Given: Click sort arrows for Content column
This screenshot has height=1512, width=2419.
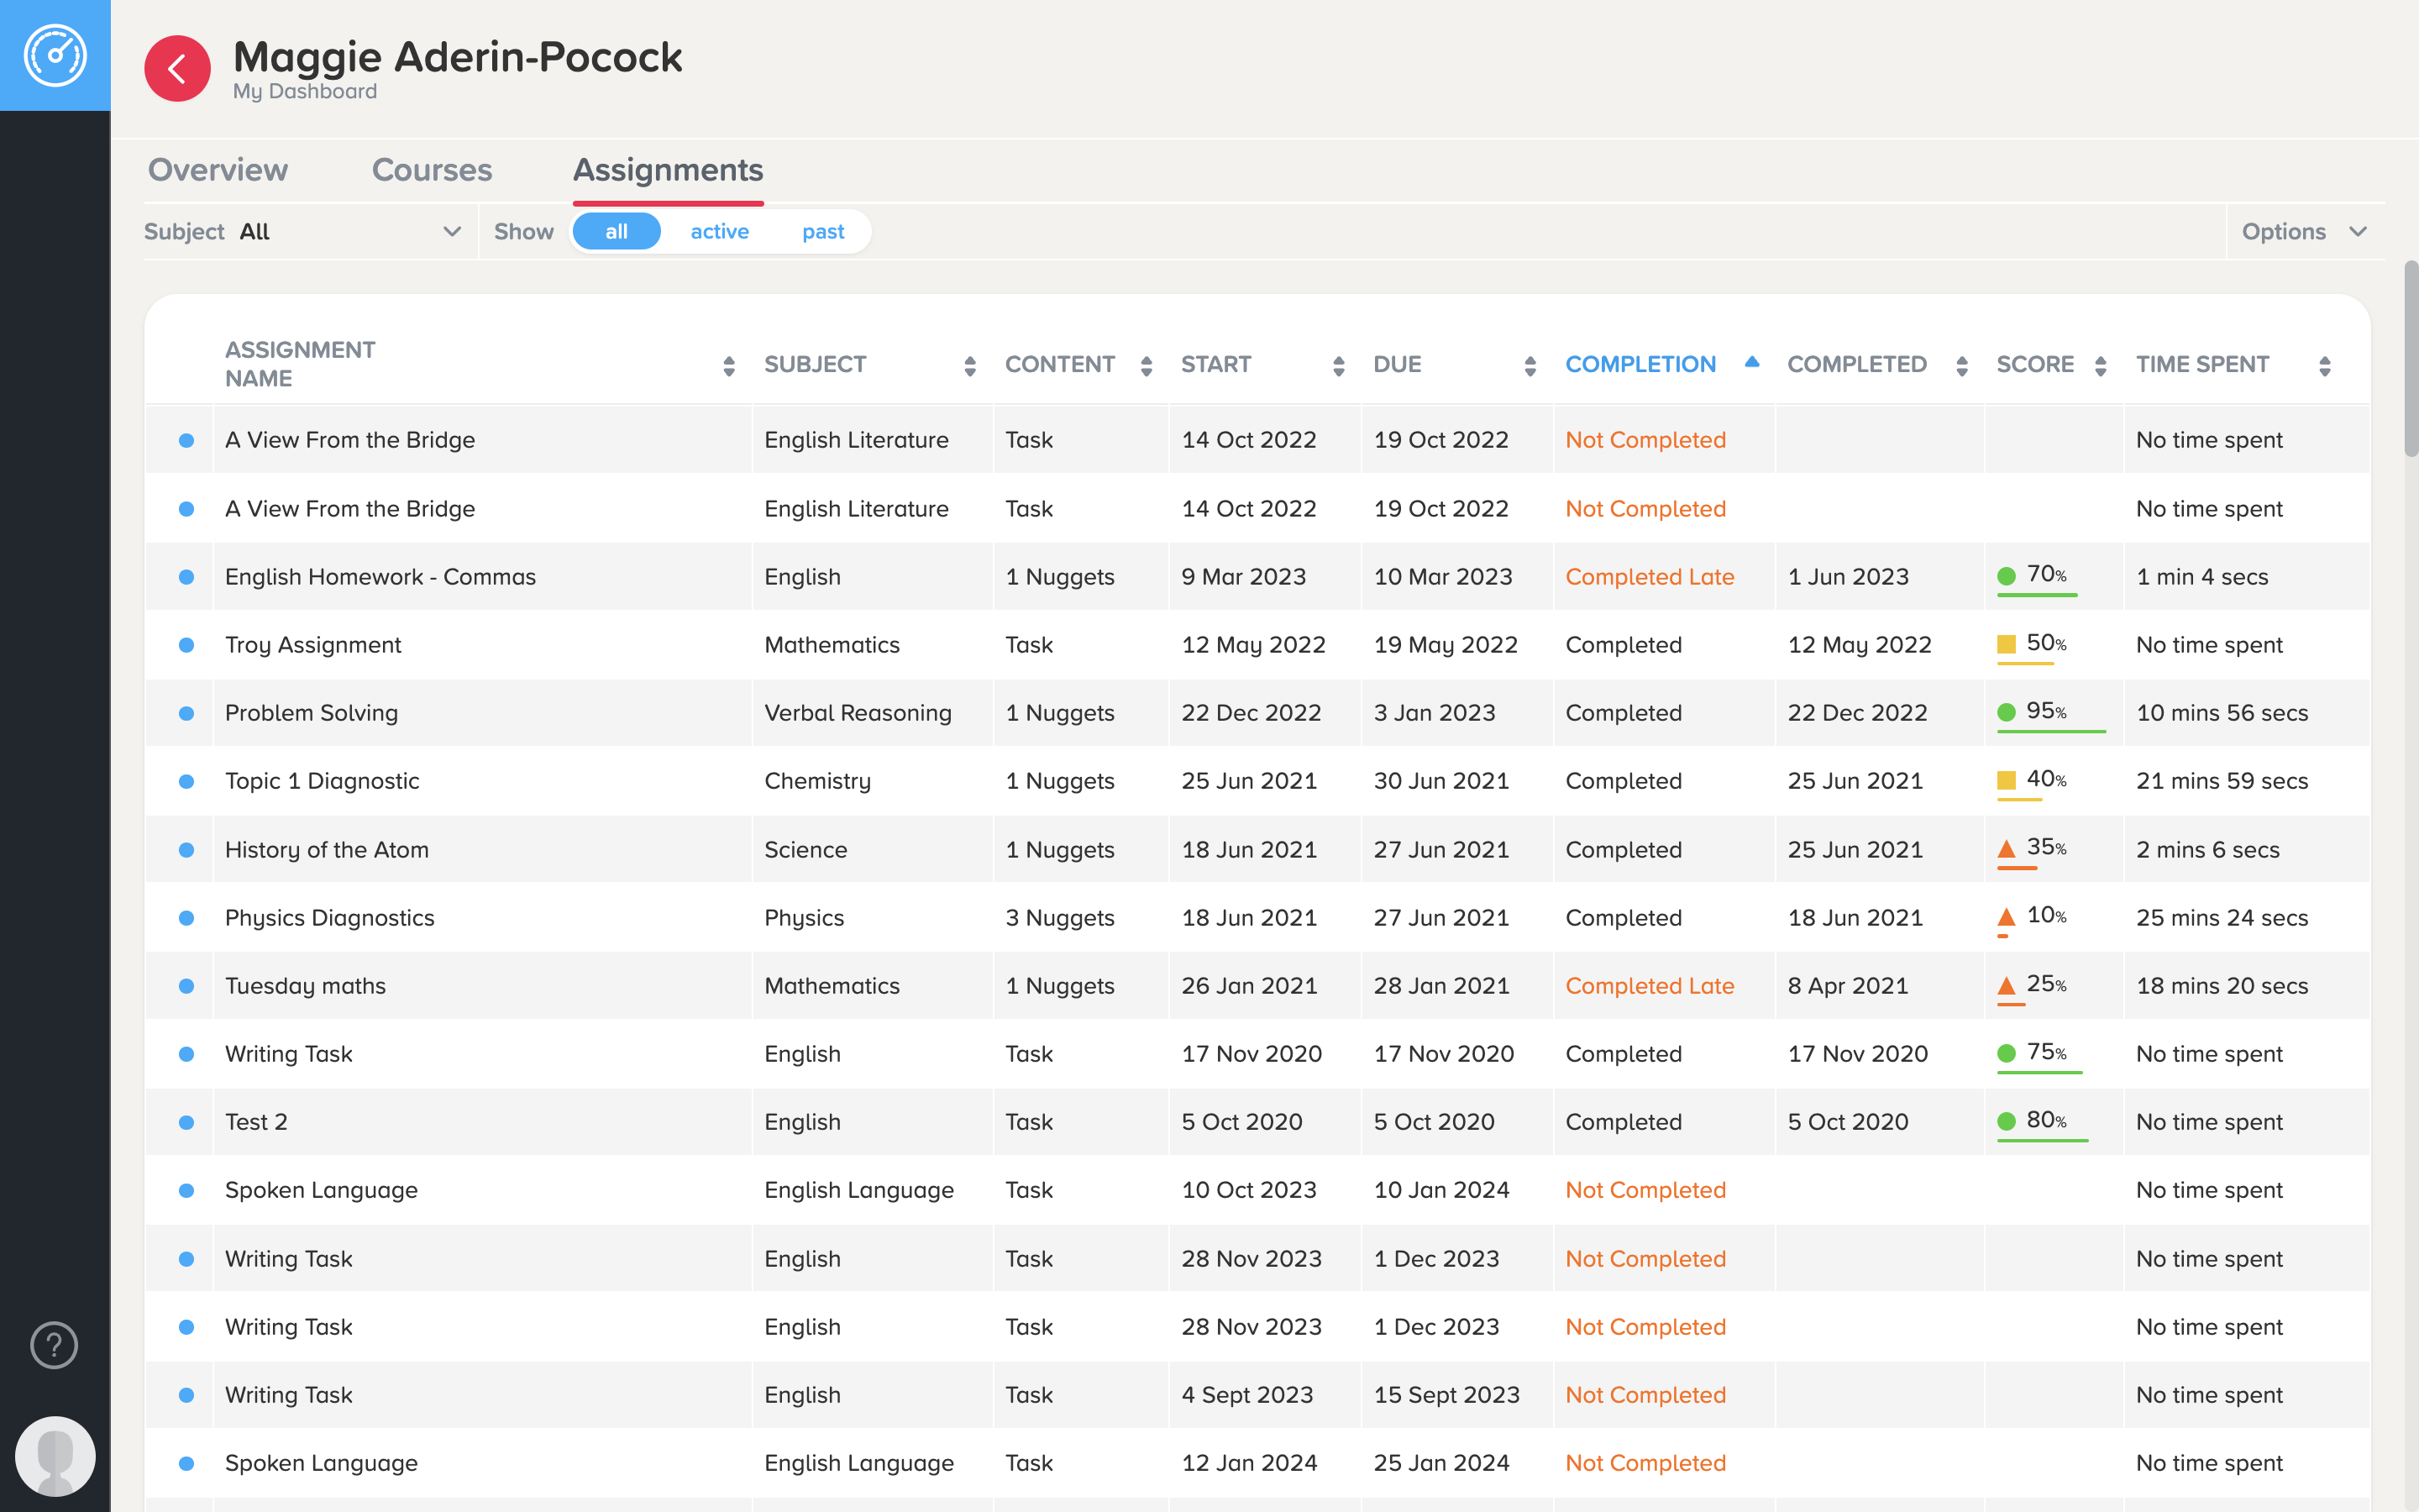Looking at the screenshot, I should click(1147, 366).
